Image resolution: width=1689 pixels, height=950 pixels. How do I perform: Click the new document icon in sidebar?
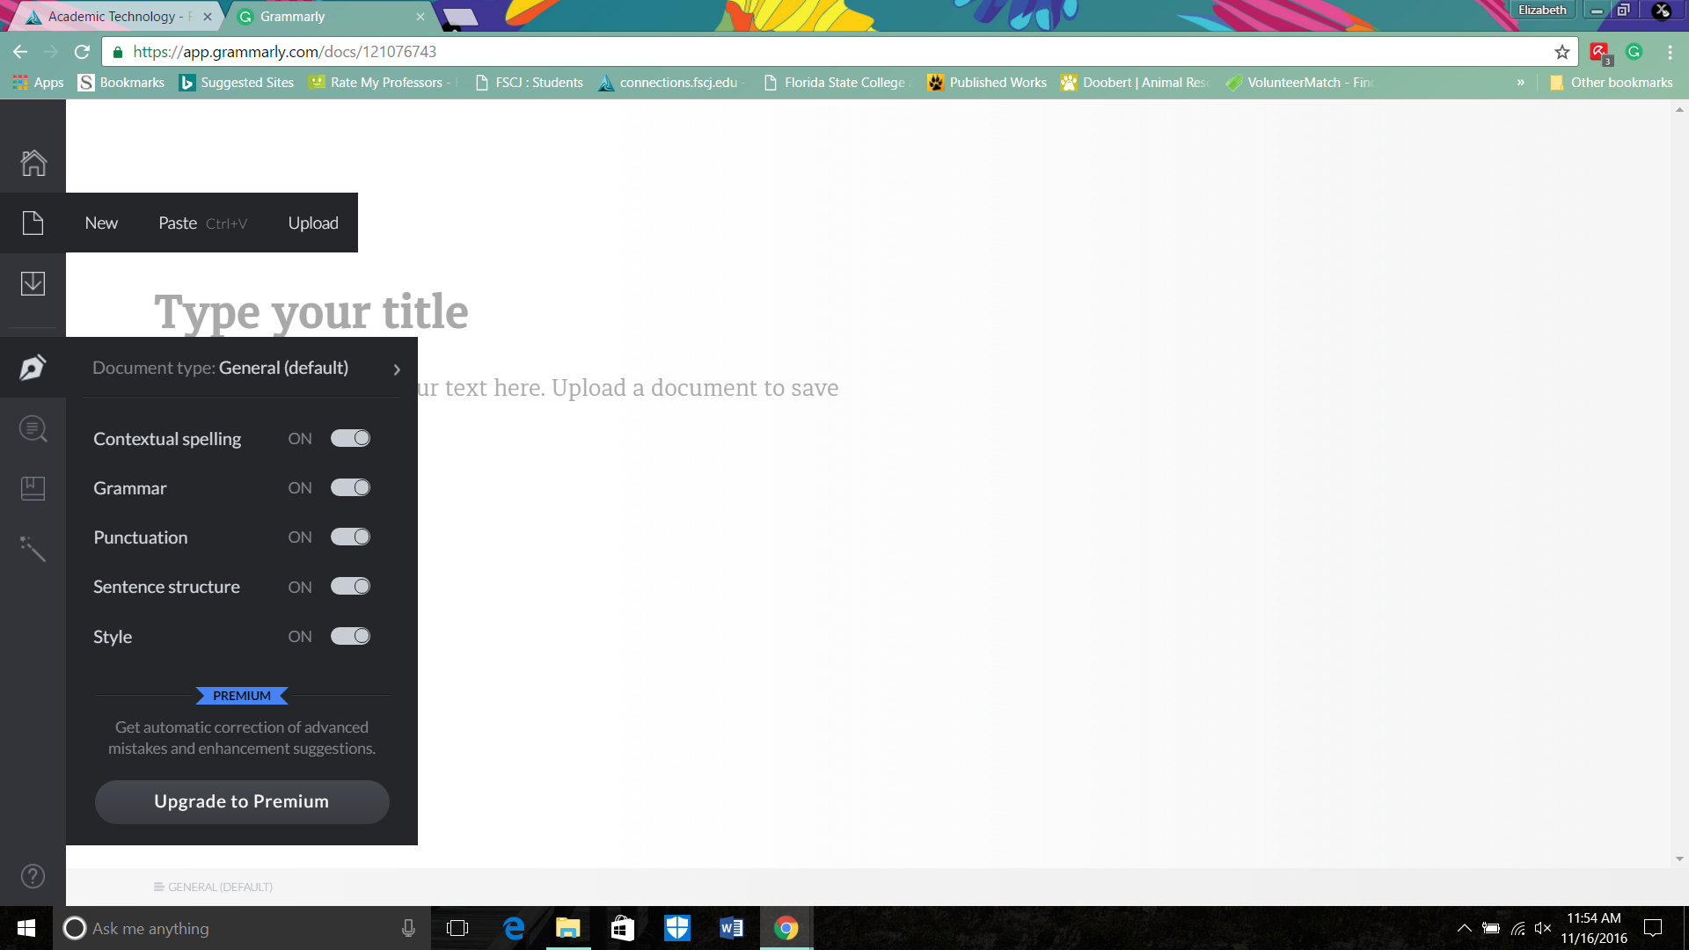tap(33, 223)
